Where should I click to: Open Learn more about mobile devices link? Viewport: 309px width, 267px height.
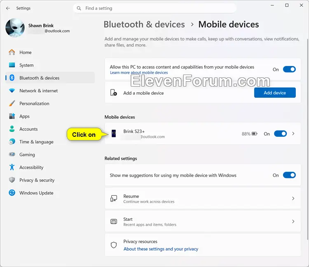[139, 73]
